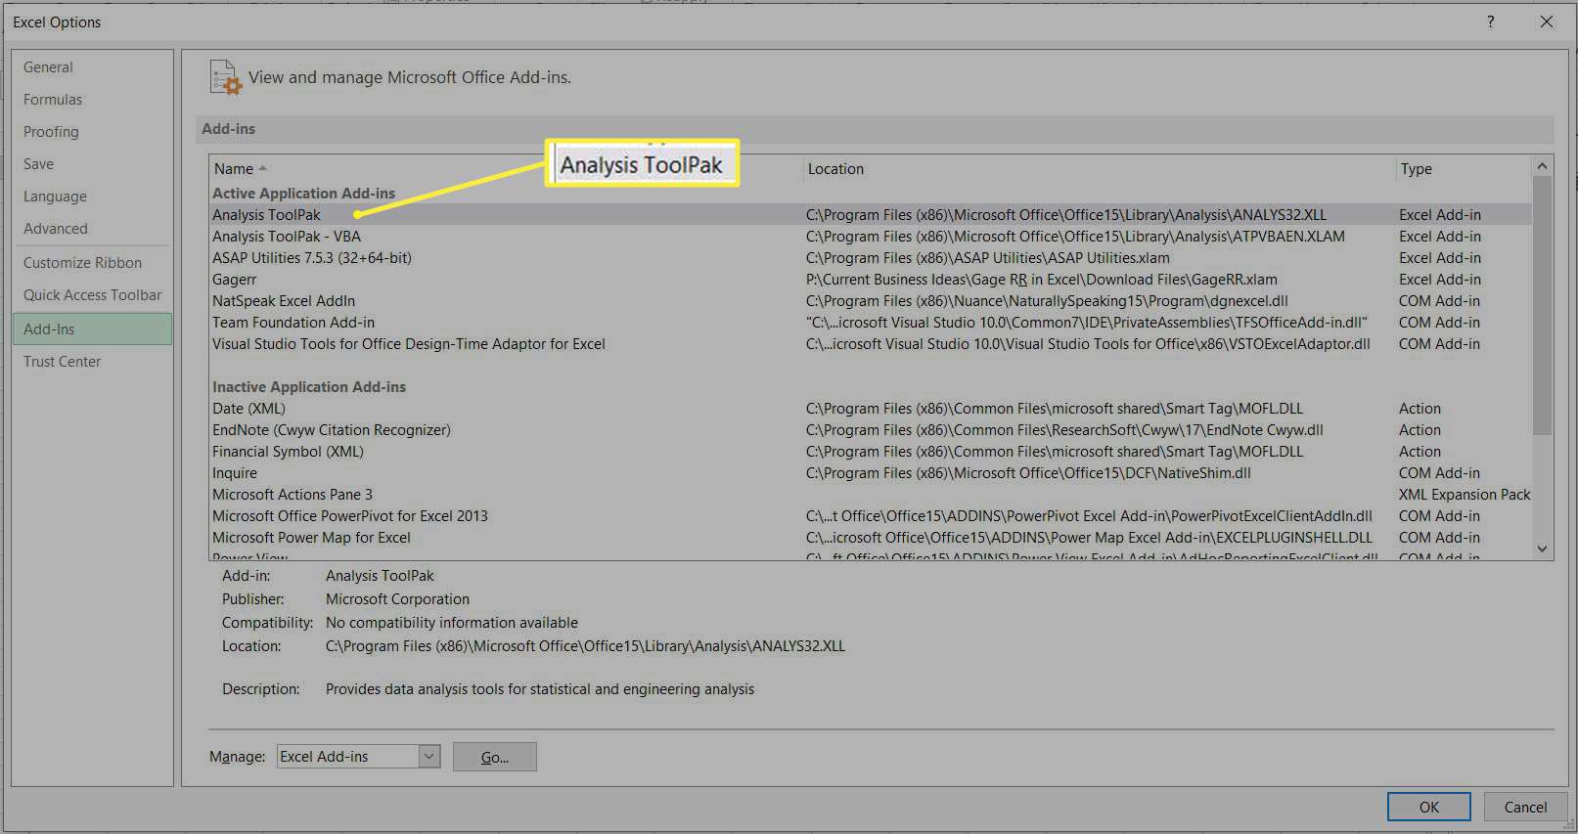1578x834 pixels.
Task: Select Analysis ToolPak - VBA row
Action: tap(871, 237)
